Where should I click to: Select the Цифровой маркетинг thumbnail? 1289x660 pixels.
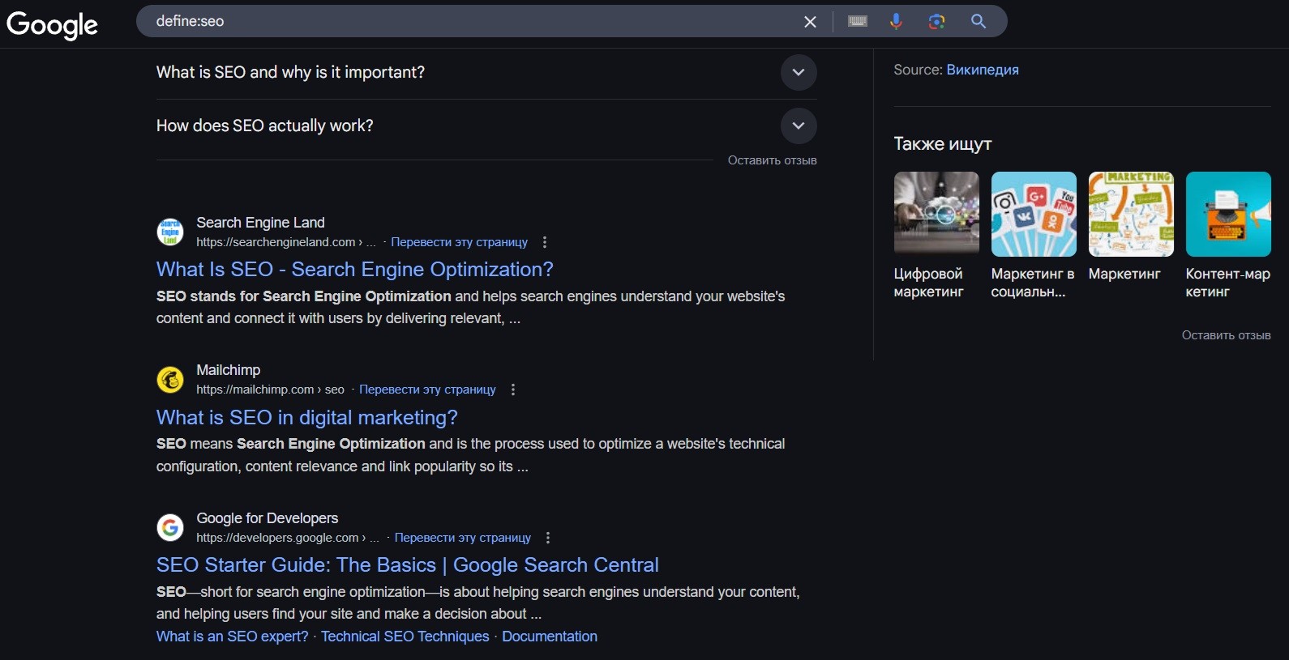(936, 215)
